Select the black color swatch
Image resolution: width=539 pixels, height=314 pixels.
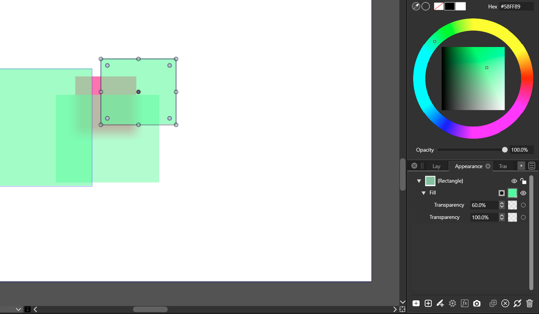(x=450, y=6)
